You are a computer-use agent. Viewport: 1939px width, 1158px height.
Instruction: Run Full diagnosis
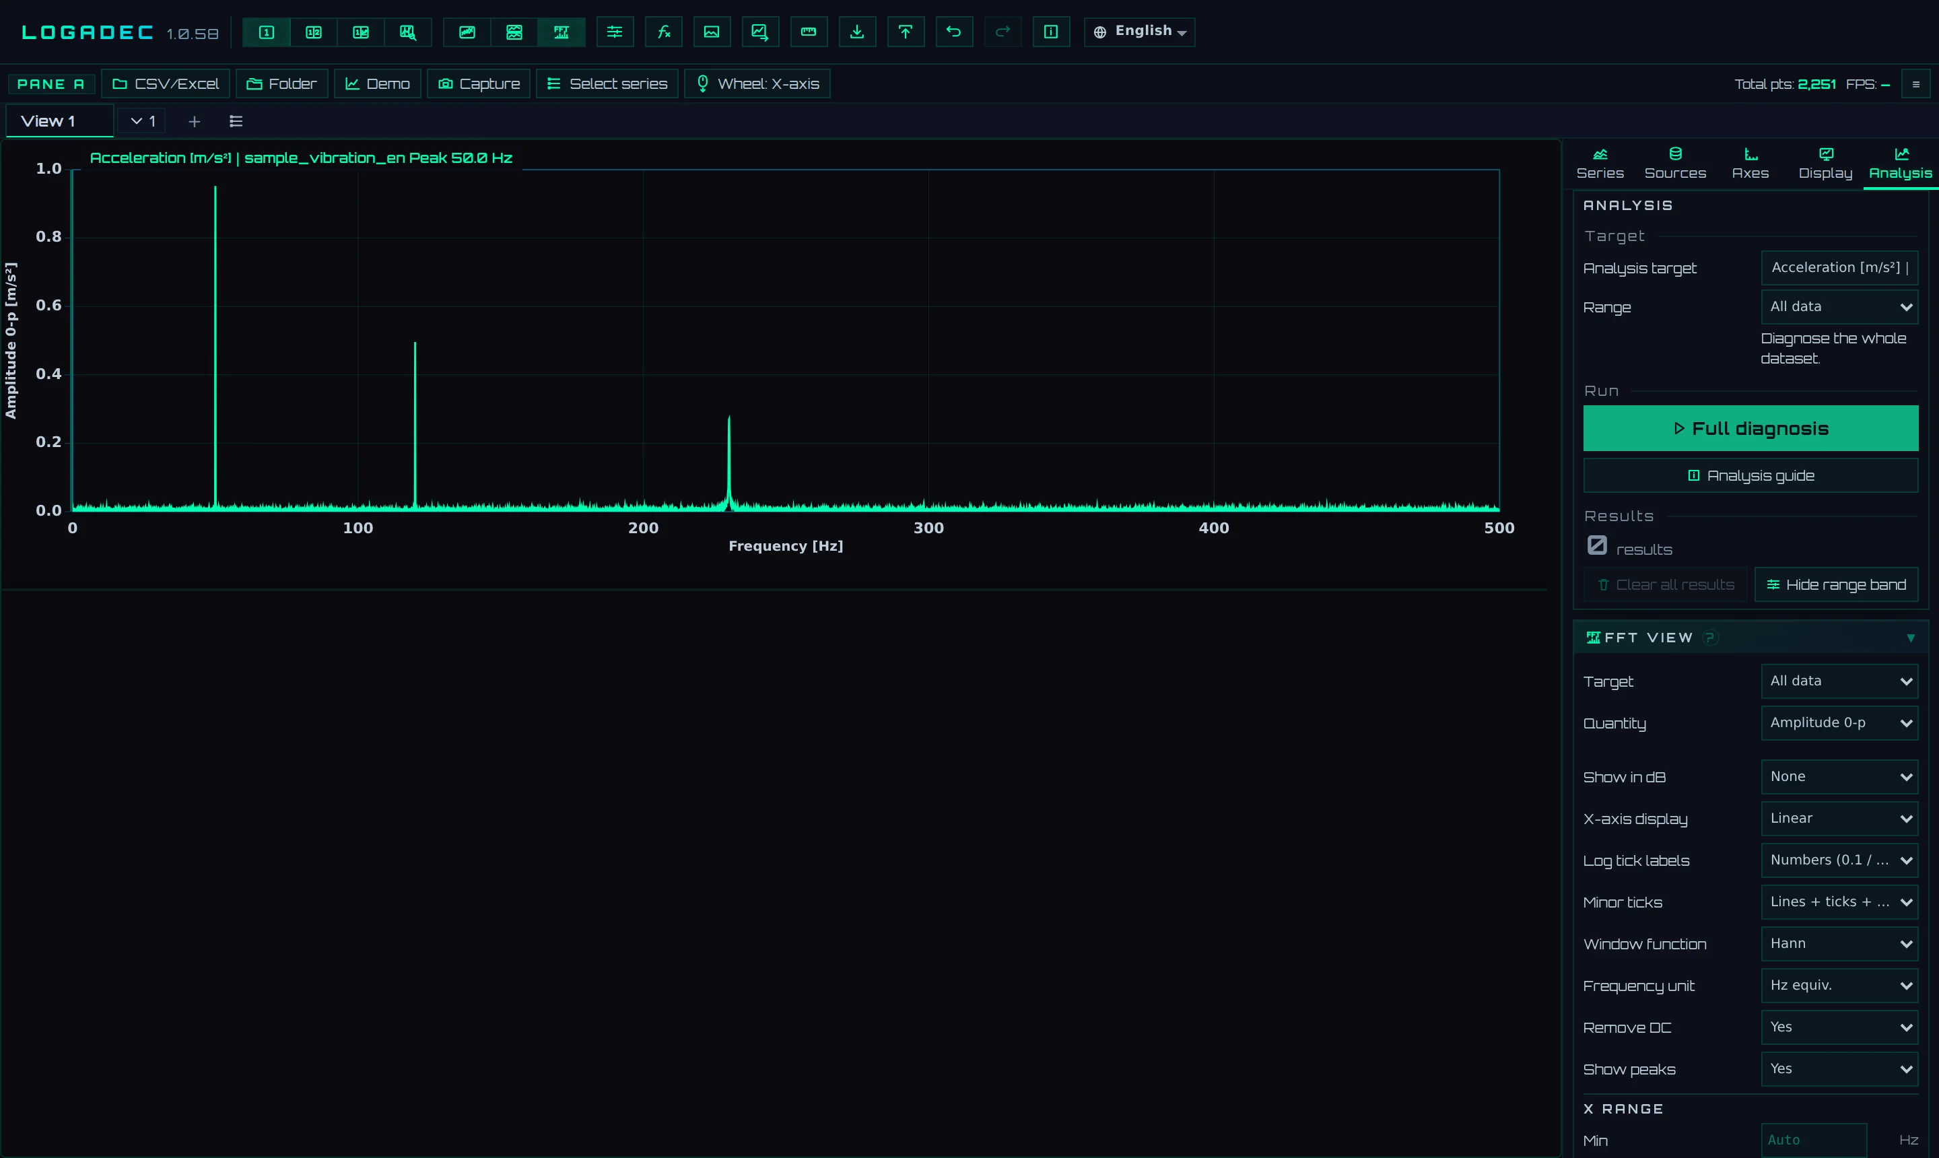1750,428
